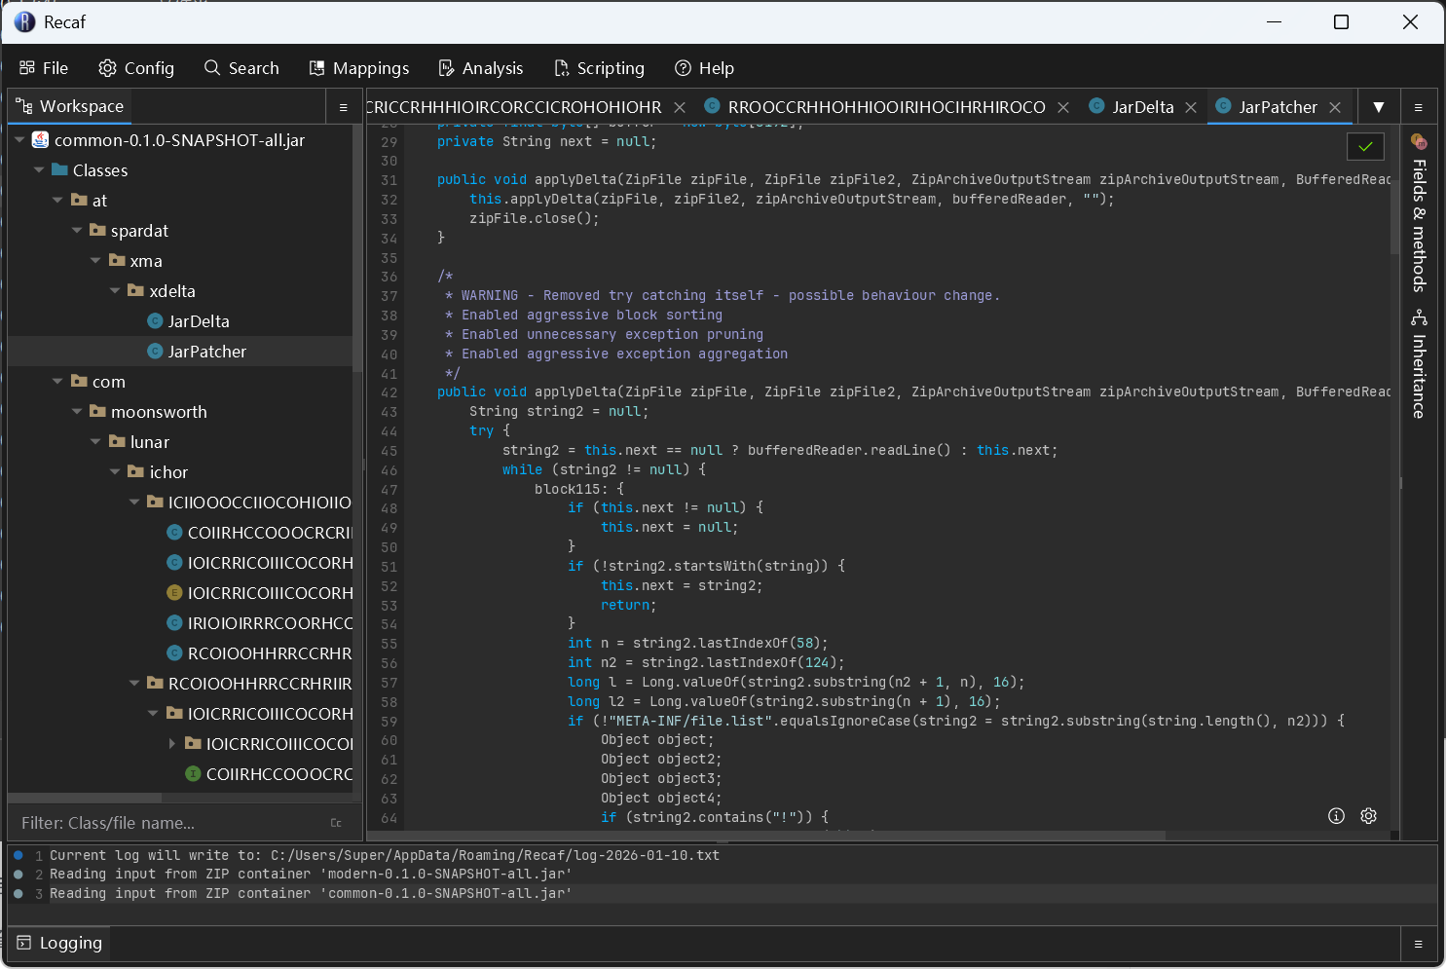Click the JarDelta class icon in tree

tap(155, 321)
